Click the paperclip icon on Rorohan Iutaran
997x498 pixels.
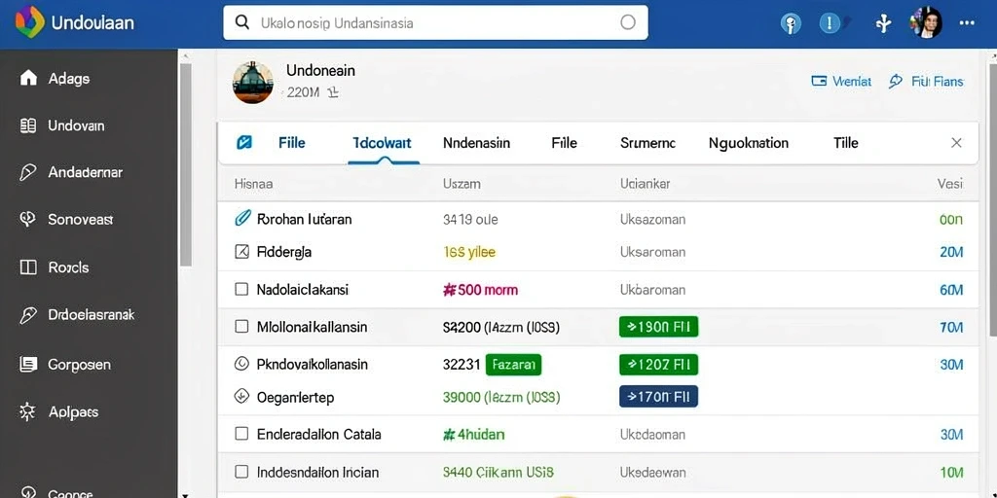(242, 219)
